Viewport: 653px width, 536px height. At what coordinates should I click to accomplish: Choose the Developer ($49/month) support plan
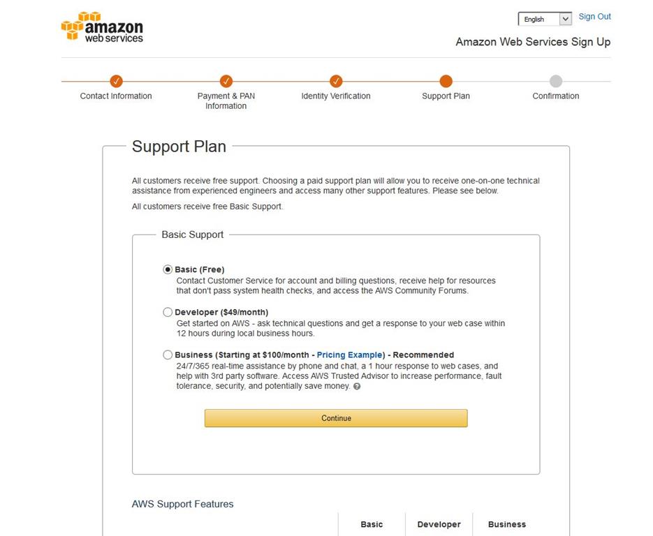168,312
